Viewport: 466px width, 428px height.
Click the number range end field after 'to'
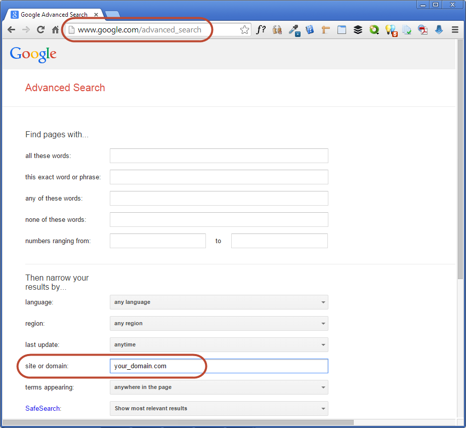[279, 241]
